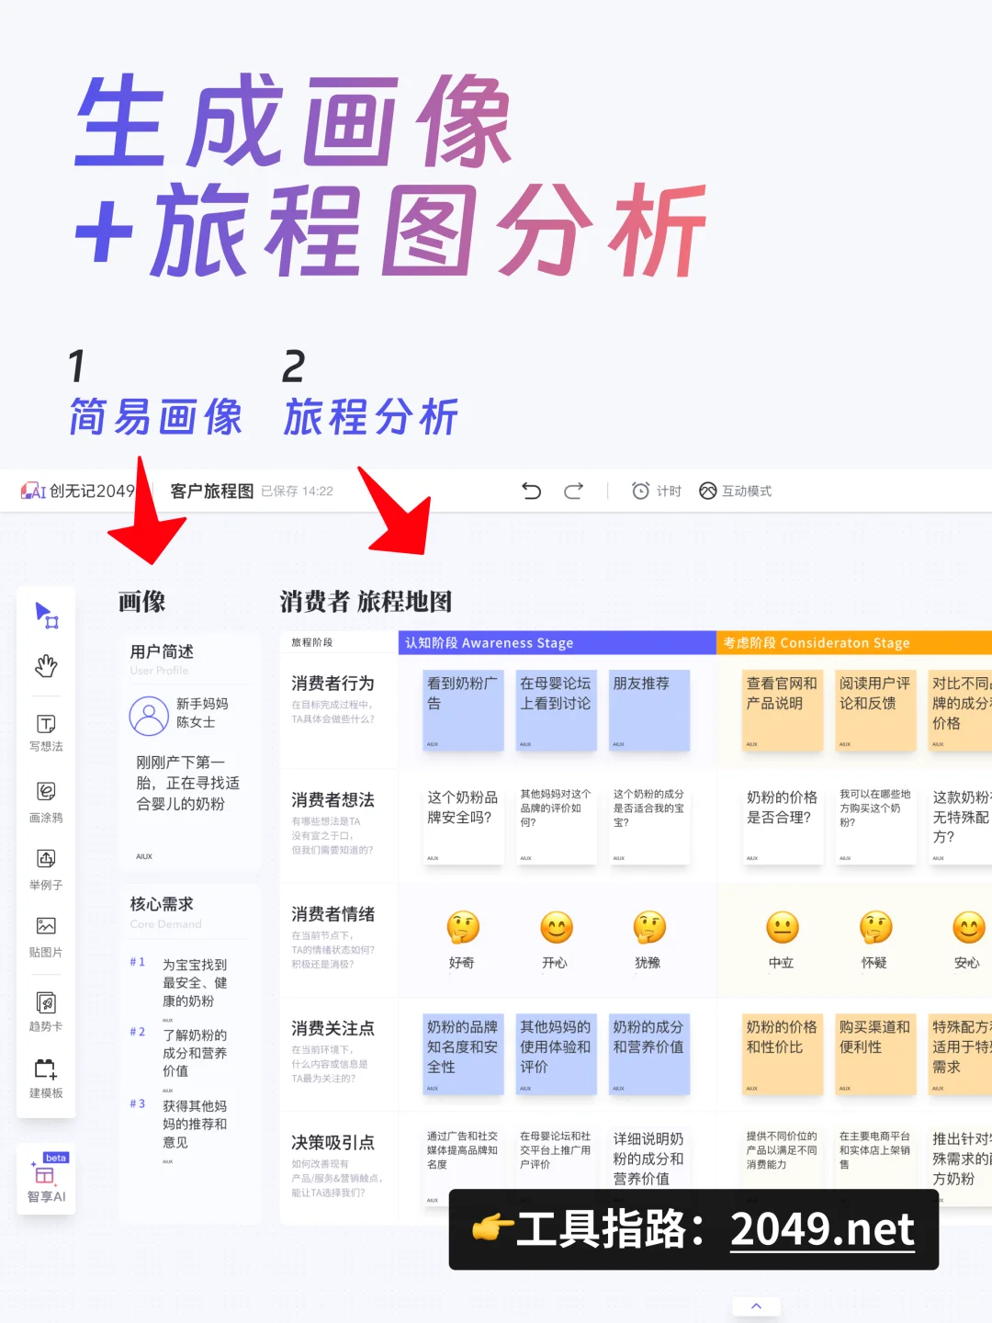Click the 其他妈妈的使用体验和评价 note
992x1323 pixels.
click(556, 1054)
